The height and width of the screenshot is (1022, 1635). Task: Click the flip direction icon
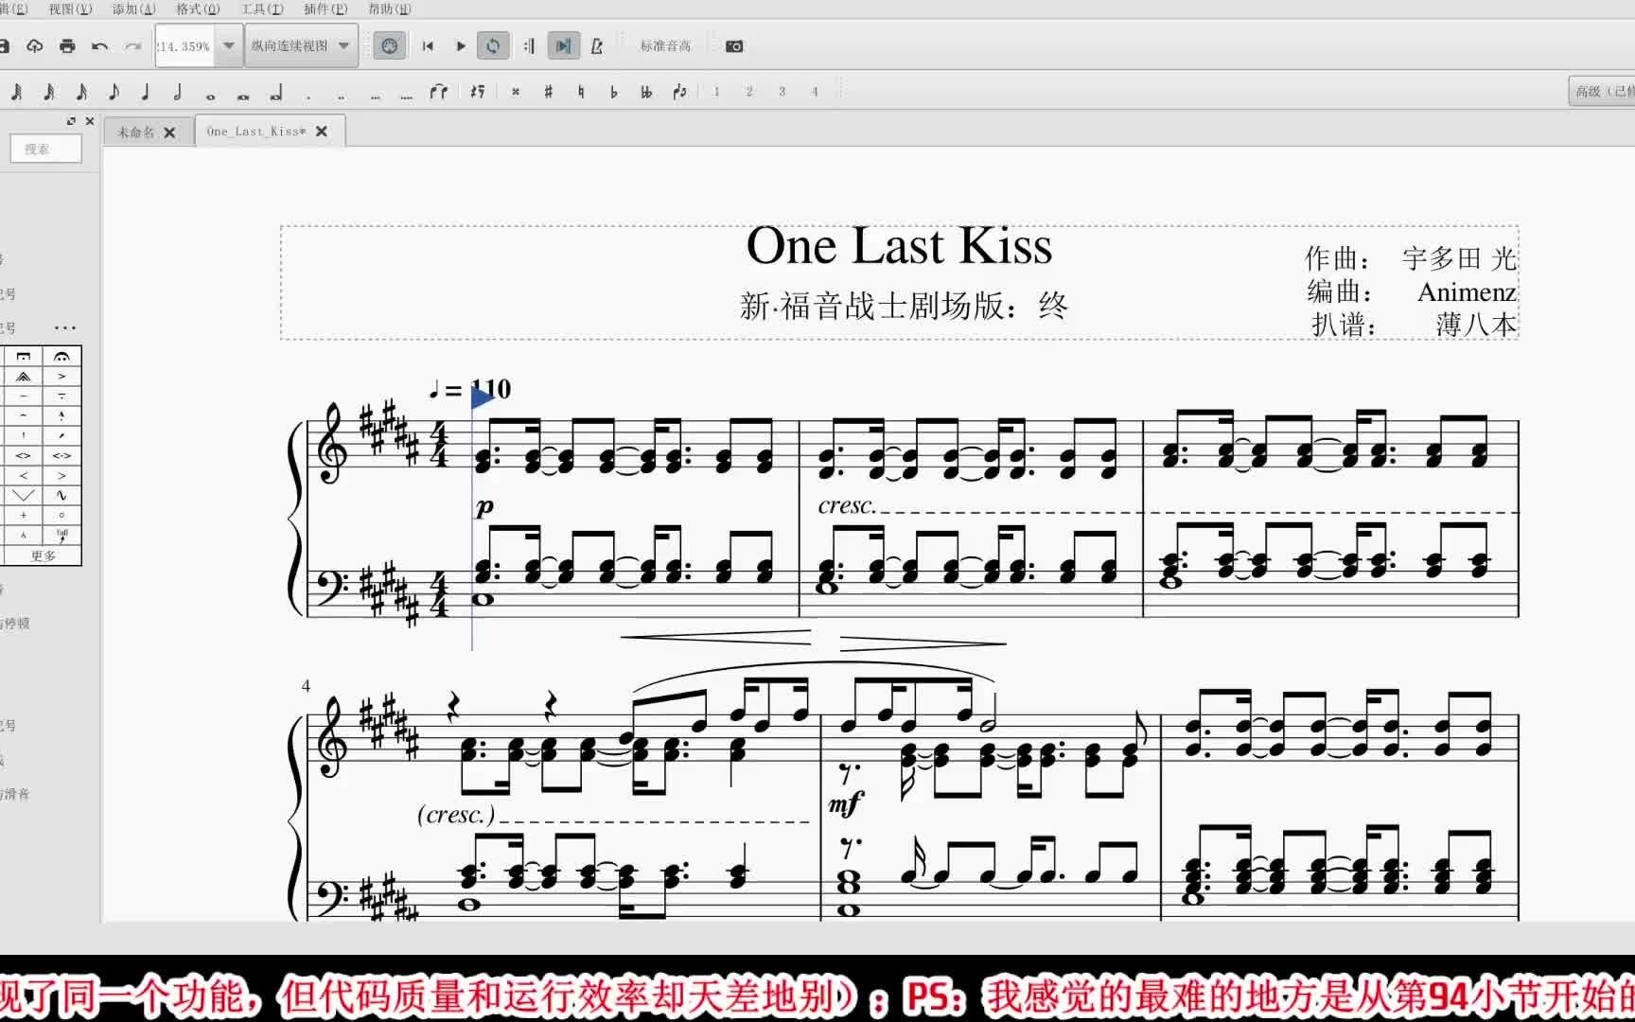(679, 92)
